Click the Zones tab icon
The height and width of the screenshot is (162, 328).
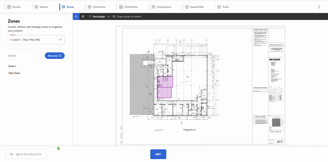[x=64, y=7]
